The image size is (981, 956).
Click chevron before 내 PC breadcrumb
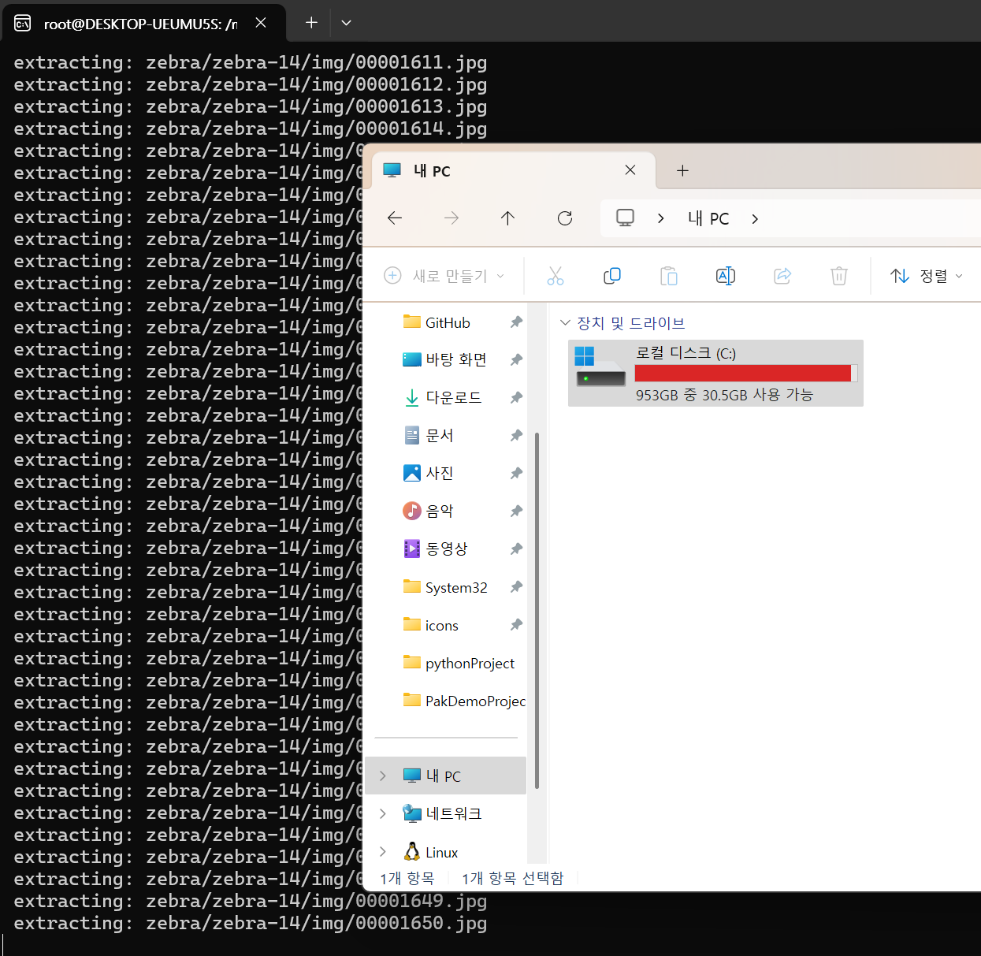(660, 218)
